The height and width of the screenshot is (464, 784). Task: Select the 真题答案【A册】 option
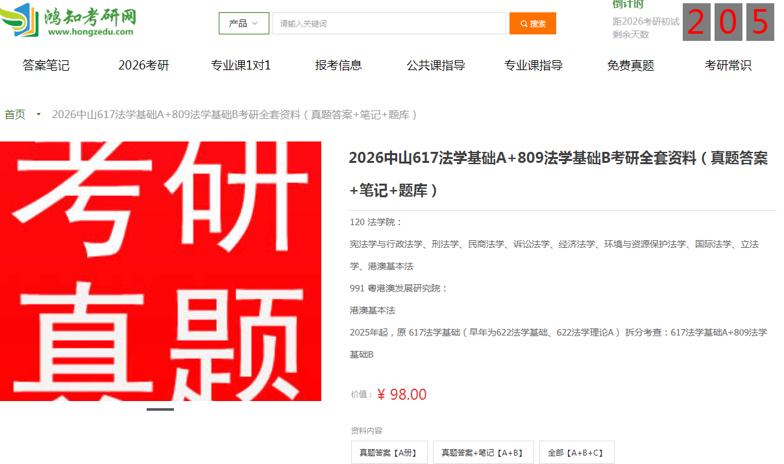[389, 452]
